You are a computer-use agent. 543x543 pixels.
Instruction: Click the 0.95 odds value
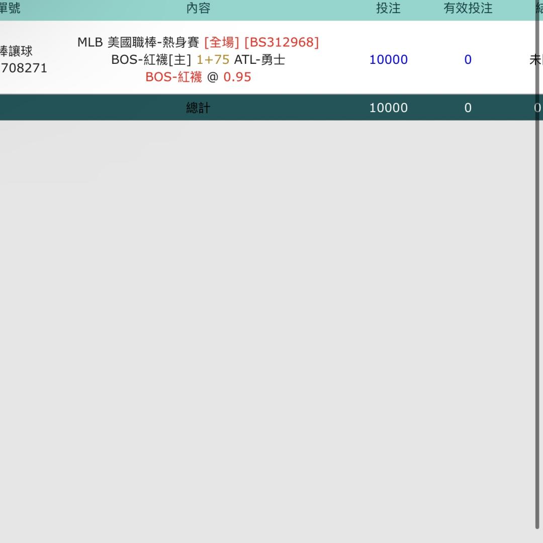pos(237,77)
